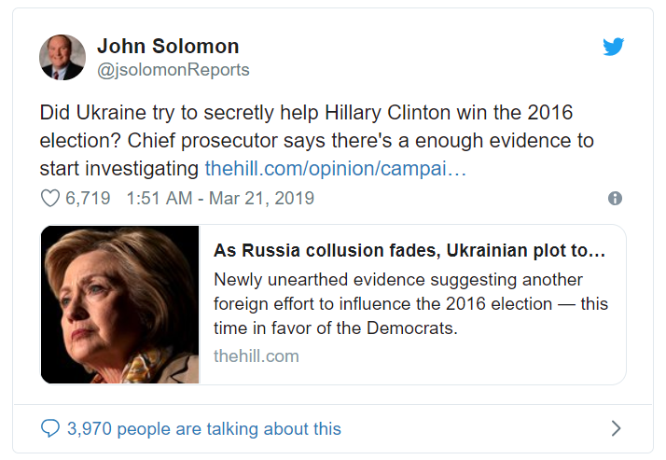Click the reply speech bubble icon
Image resolution: width=666 pixels, height=460 pixels.
pos(50,429)
